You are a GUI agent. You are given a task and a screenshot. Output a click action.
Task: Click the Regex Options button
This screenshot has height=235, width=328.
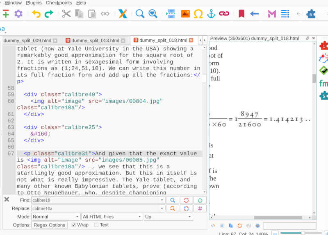49,225
